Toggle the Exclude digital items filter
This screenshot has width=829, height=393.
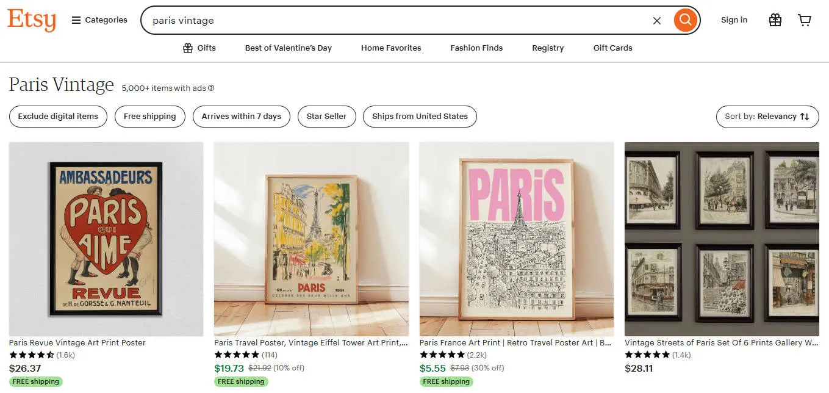[58, 117]
